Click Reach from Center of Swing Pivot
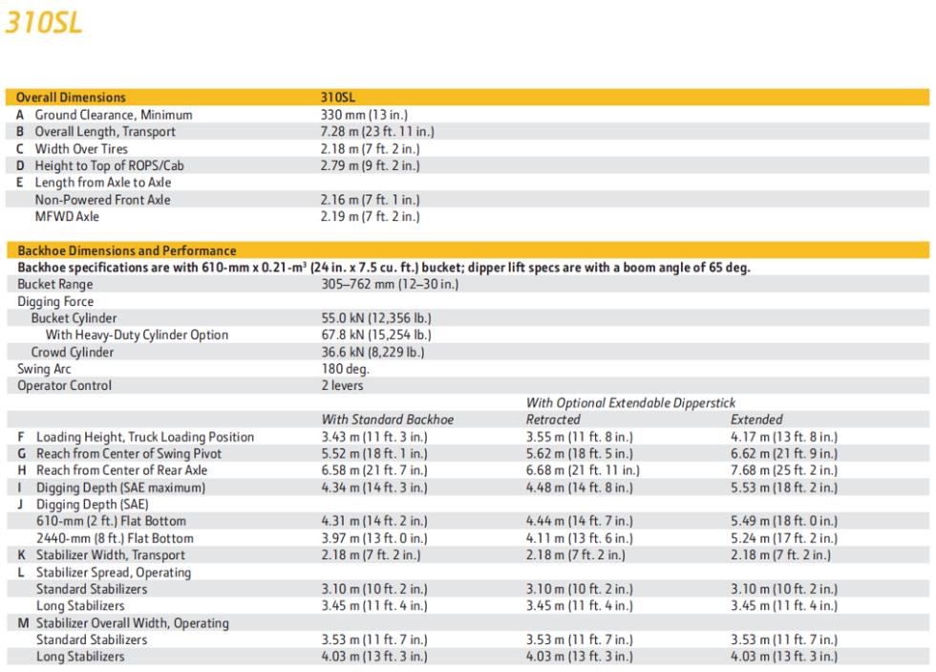 [128, 453]
